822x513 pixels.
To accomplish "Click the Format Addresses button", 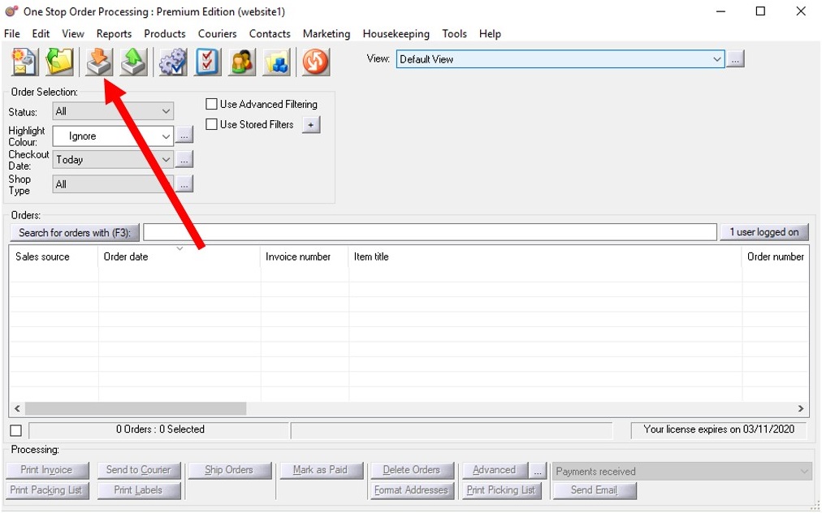I will [x=412, y=490].
